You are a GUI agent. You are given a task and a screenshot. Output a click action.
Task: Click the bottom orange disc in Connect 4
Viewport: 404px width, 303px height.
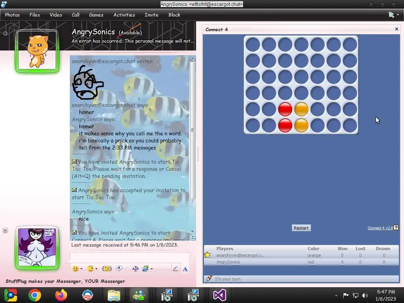pyautogui.click(x=301, y=125)
